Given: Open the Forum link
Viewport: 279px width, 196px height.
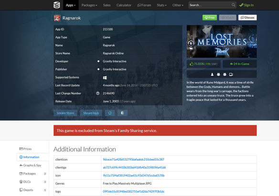Looking at the screenshot, I should tap(144, 5).
